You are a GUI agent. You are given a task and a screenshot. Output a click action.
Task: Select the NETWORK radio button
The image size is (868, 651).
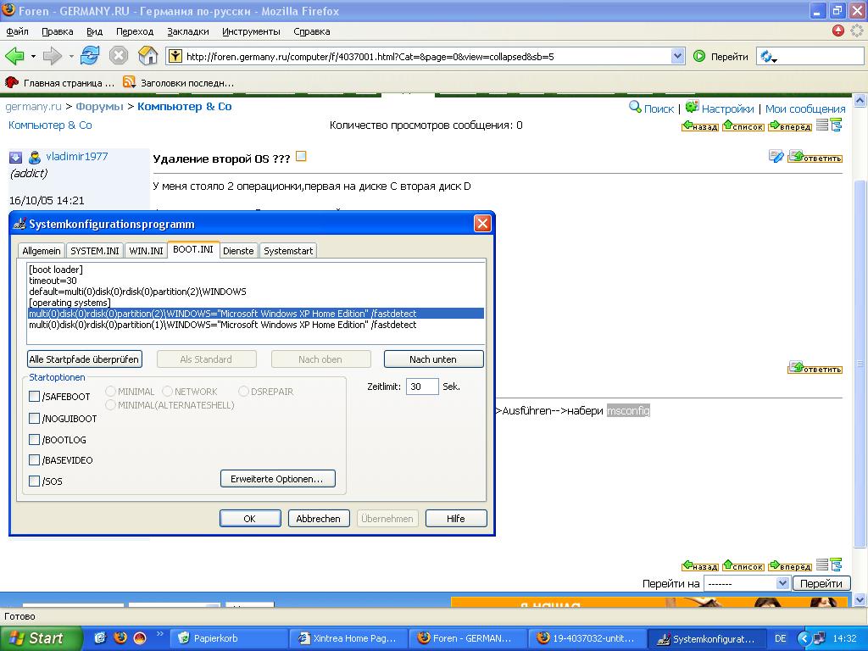(167, 392)
